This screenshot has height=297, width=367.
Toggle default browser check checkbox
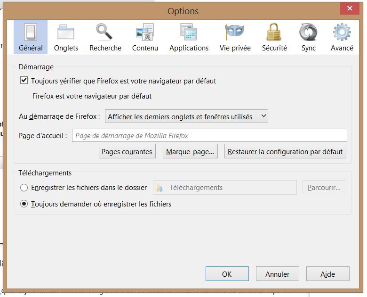pos(24,81)
